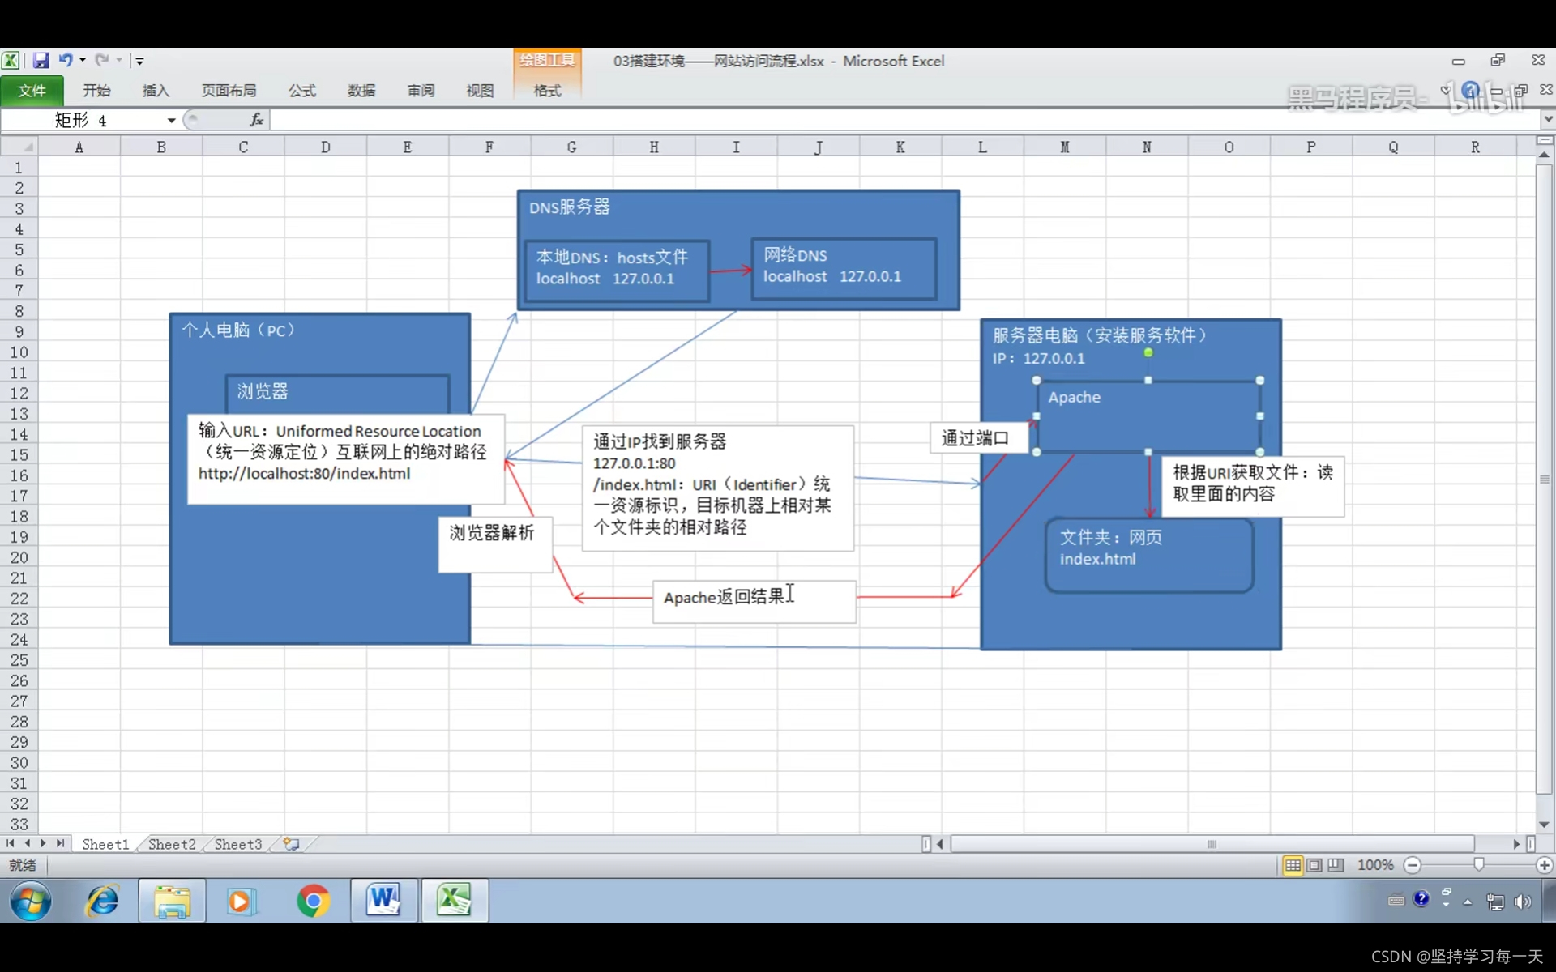Open Google Chrome from the taskbar

pos(313,901)
